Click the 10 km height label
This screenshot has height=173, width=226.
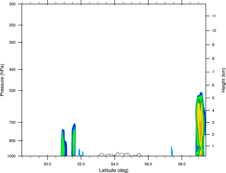214,31
